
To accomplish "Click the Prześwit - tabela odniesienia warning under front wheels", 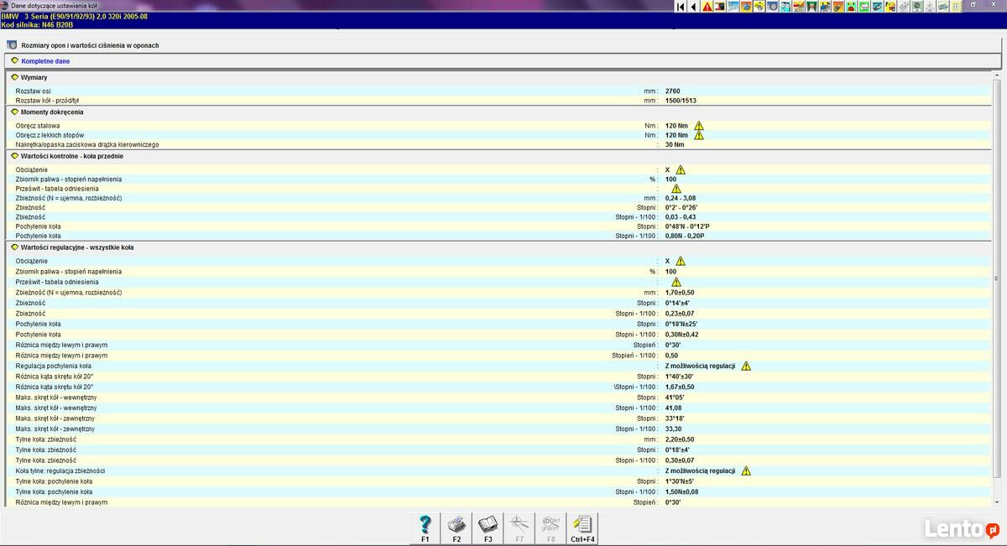I will 676,189.
